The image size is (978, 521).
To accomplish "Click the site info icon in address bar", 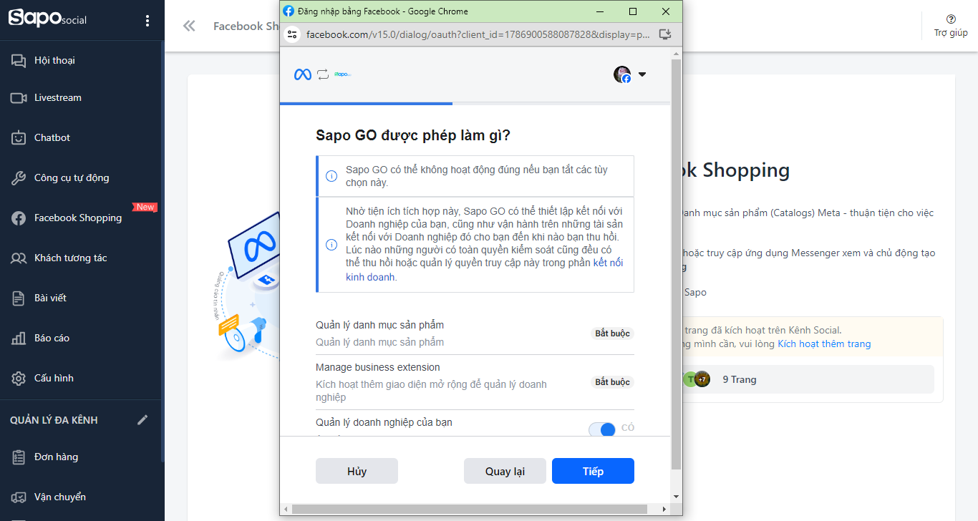I will (x=291, y=34).
